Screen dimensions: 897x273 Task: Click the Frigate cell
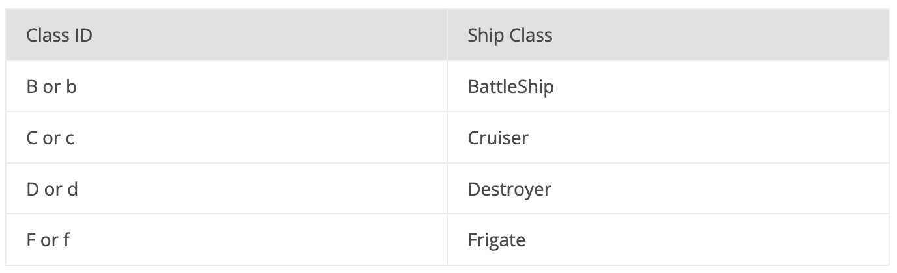coord(668,240)
